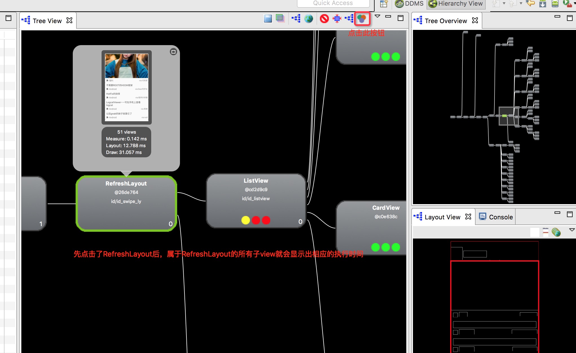Image resolution: width=576 pixels, height=353 pixels.
Task: Maximize the Tree View panel
Action: pyautogui.click(x=401, y=18)
